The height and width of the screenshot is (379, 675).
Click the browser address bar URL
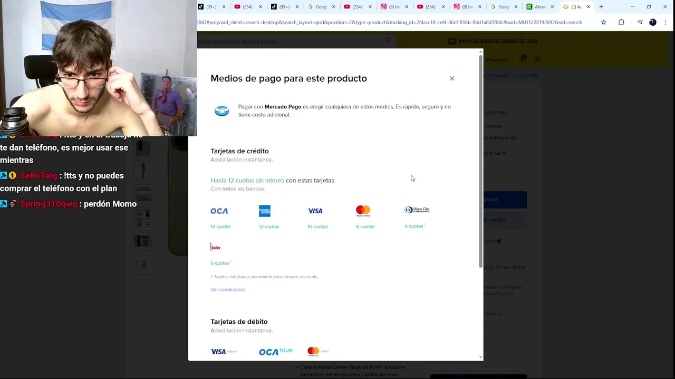[x=389, y=22]
